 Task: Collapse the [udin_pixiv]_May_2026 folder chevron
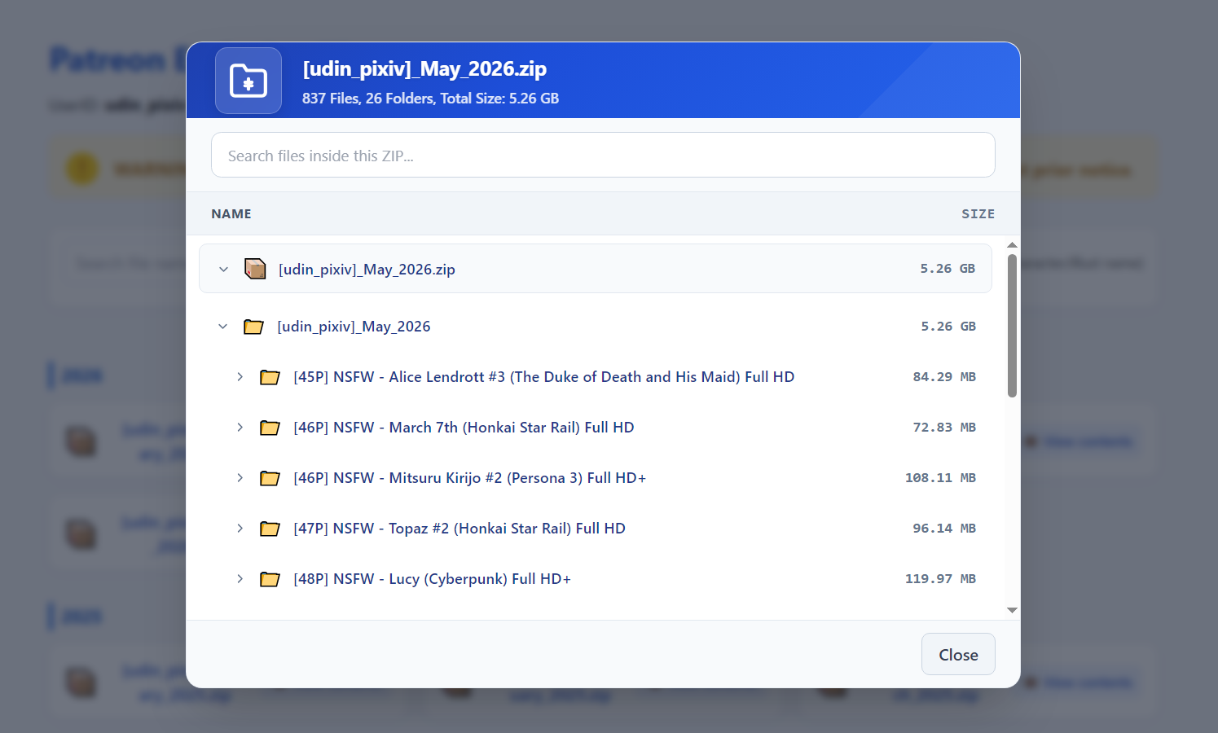(x=222, y=327)
